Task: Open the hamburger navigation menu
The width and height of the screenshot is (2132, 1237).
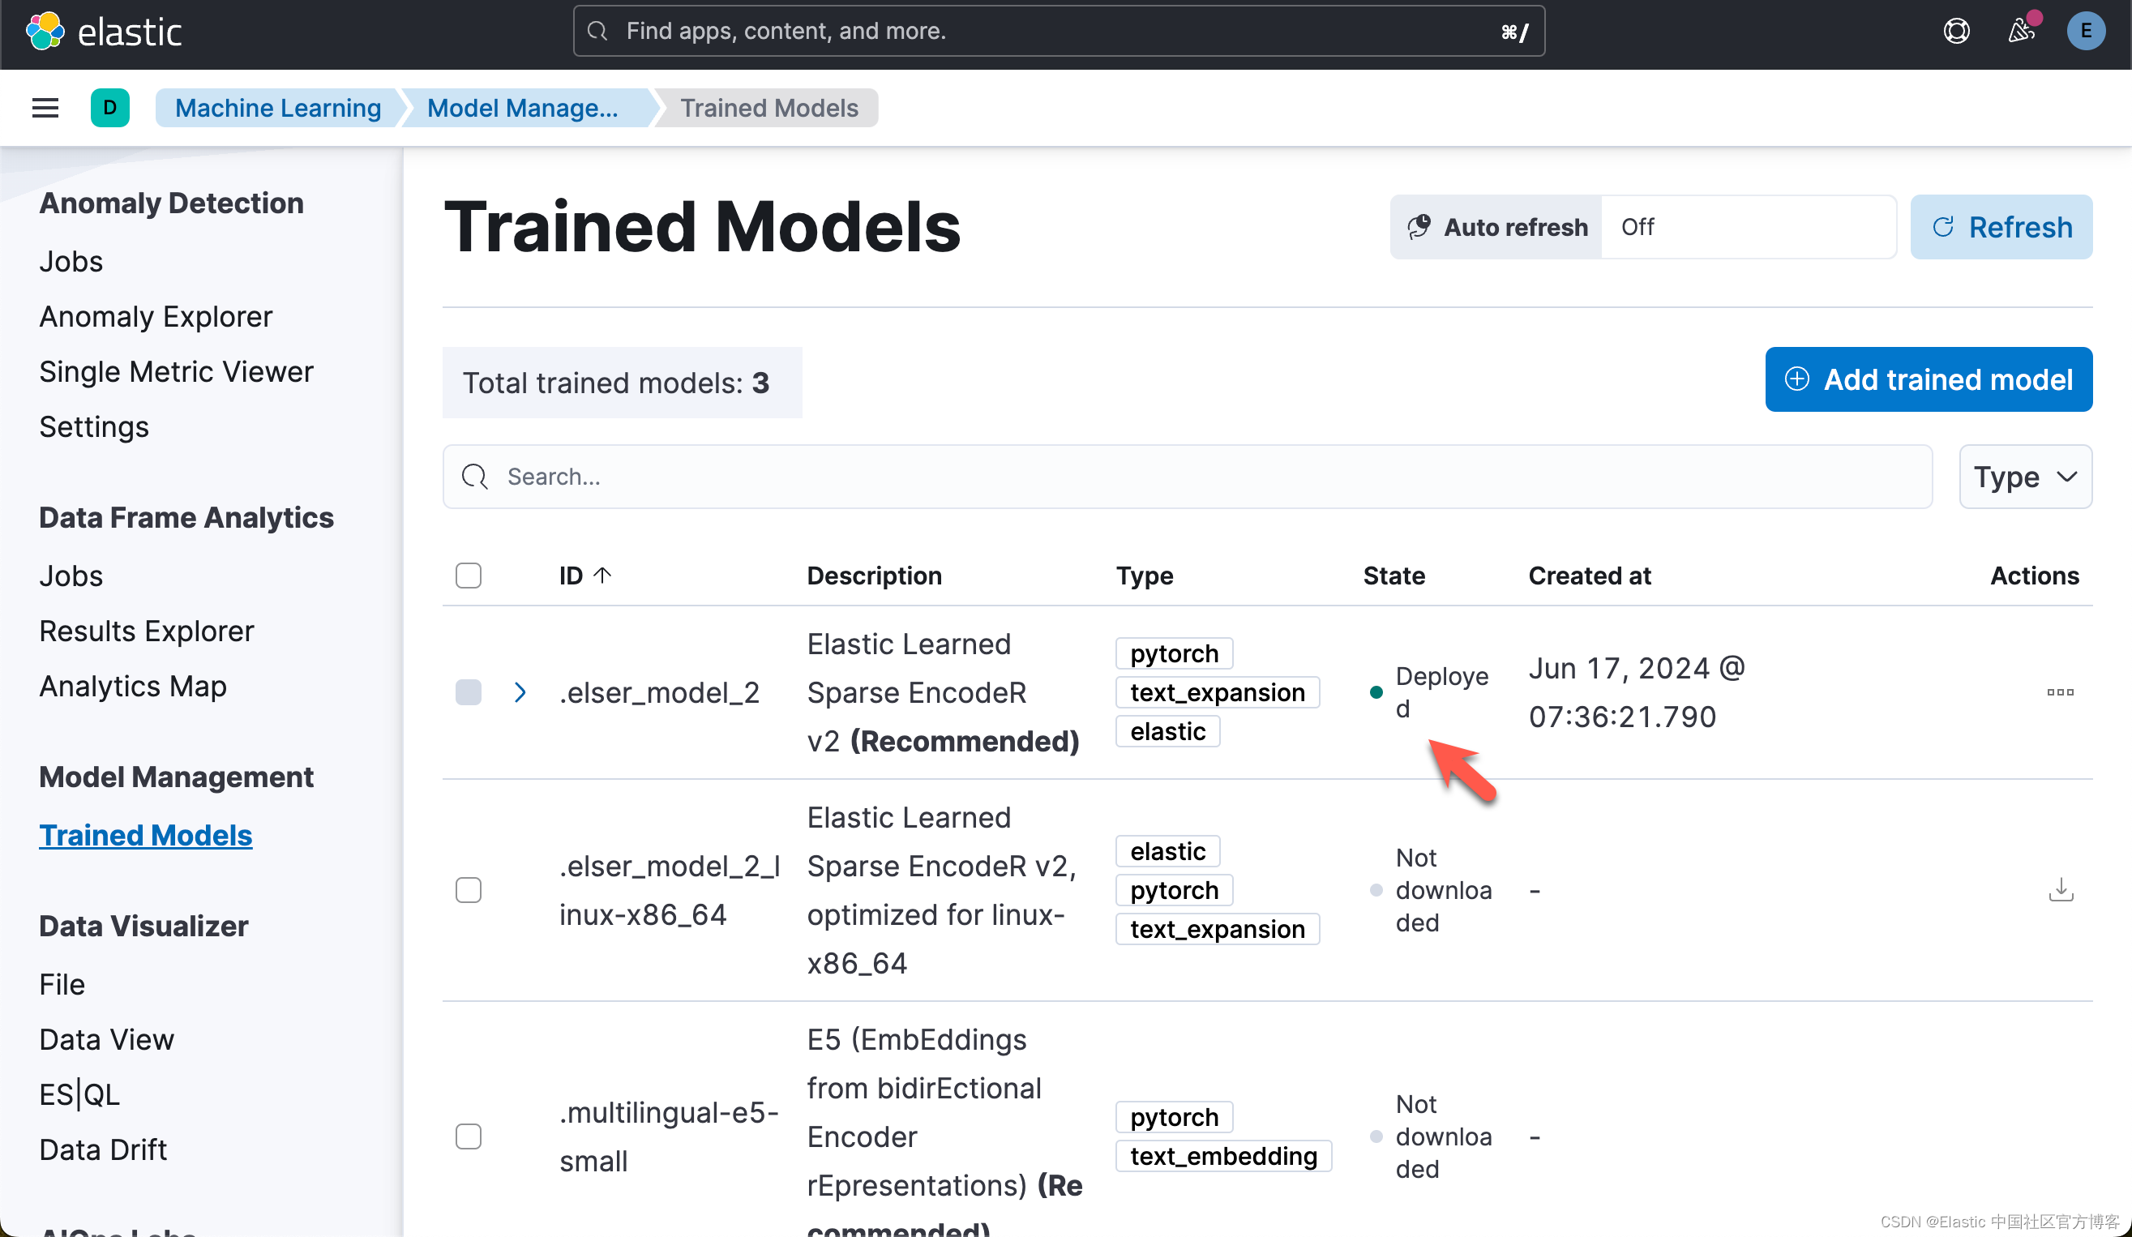Action: (45, 108)
